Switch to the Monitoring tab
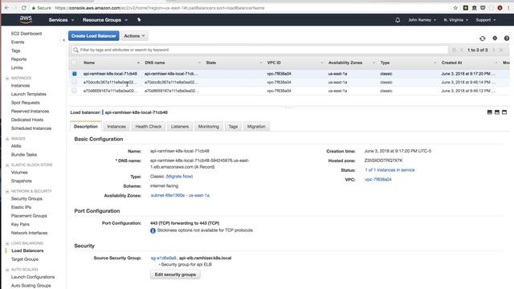Viewport: 514px width, 289px height. 209,127
